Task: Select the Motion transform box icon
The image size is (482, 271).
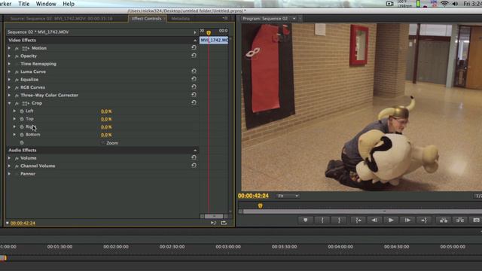Action: tap(26, 48)
